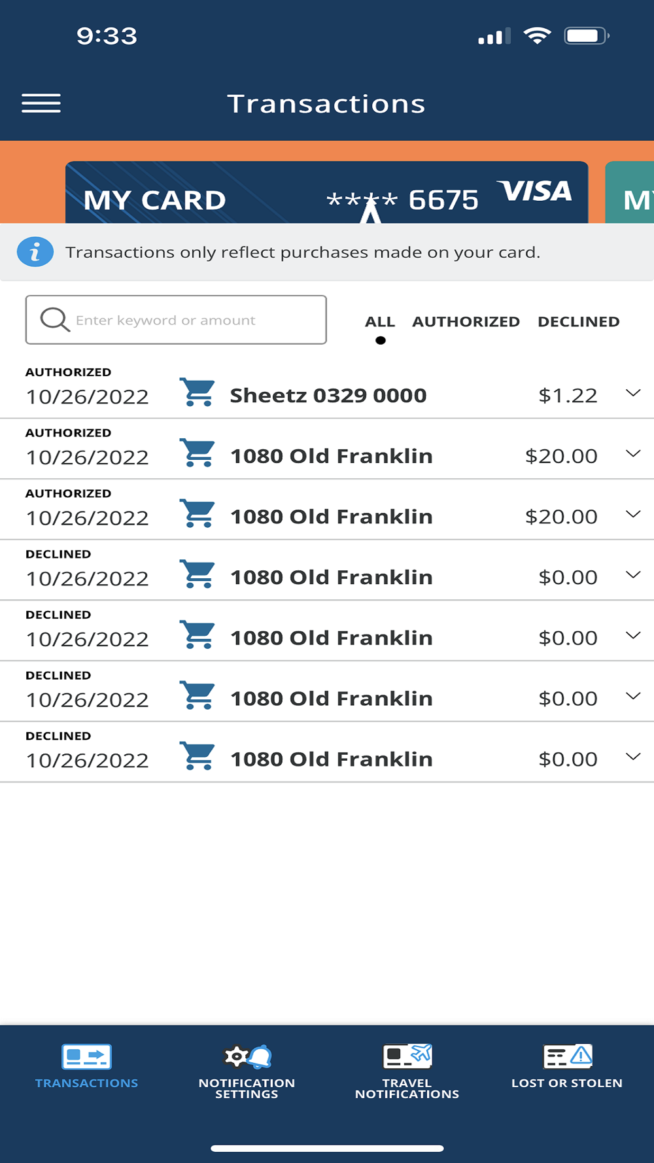Tap the Transactions card icon

tap(86, 1056)
